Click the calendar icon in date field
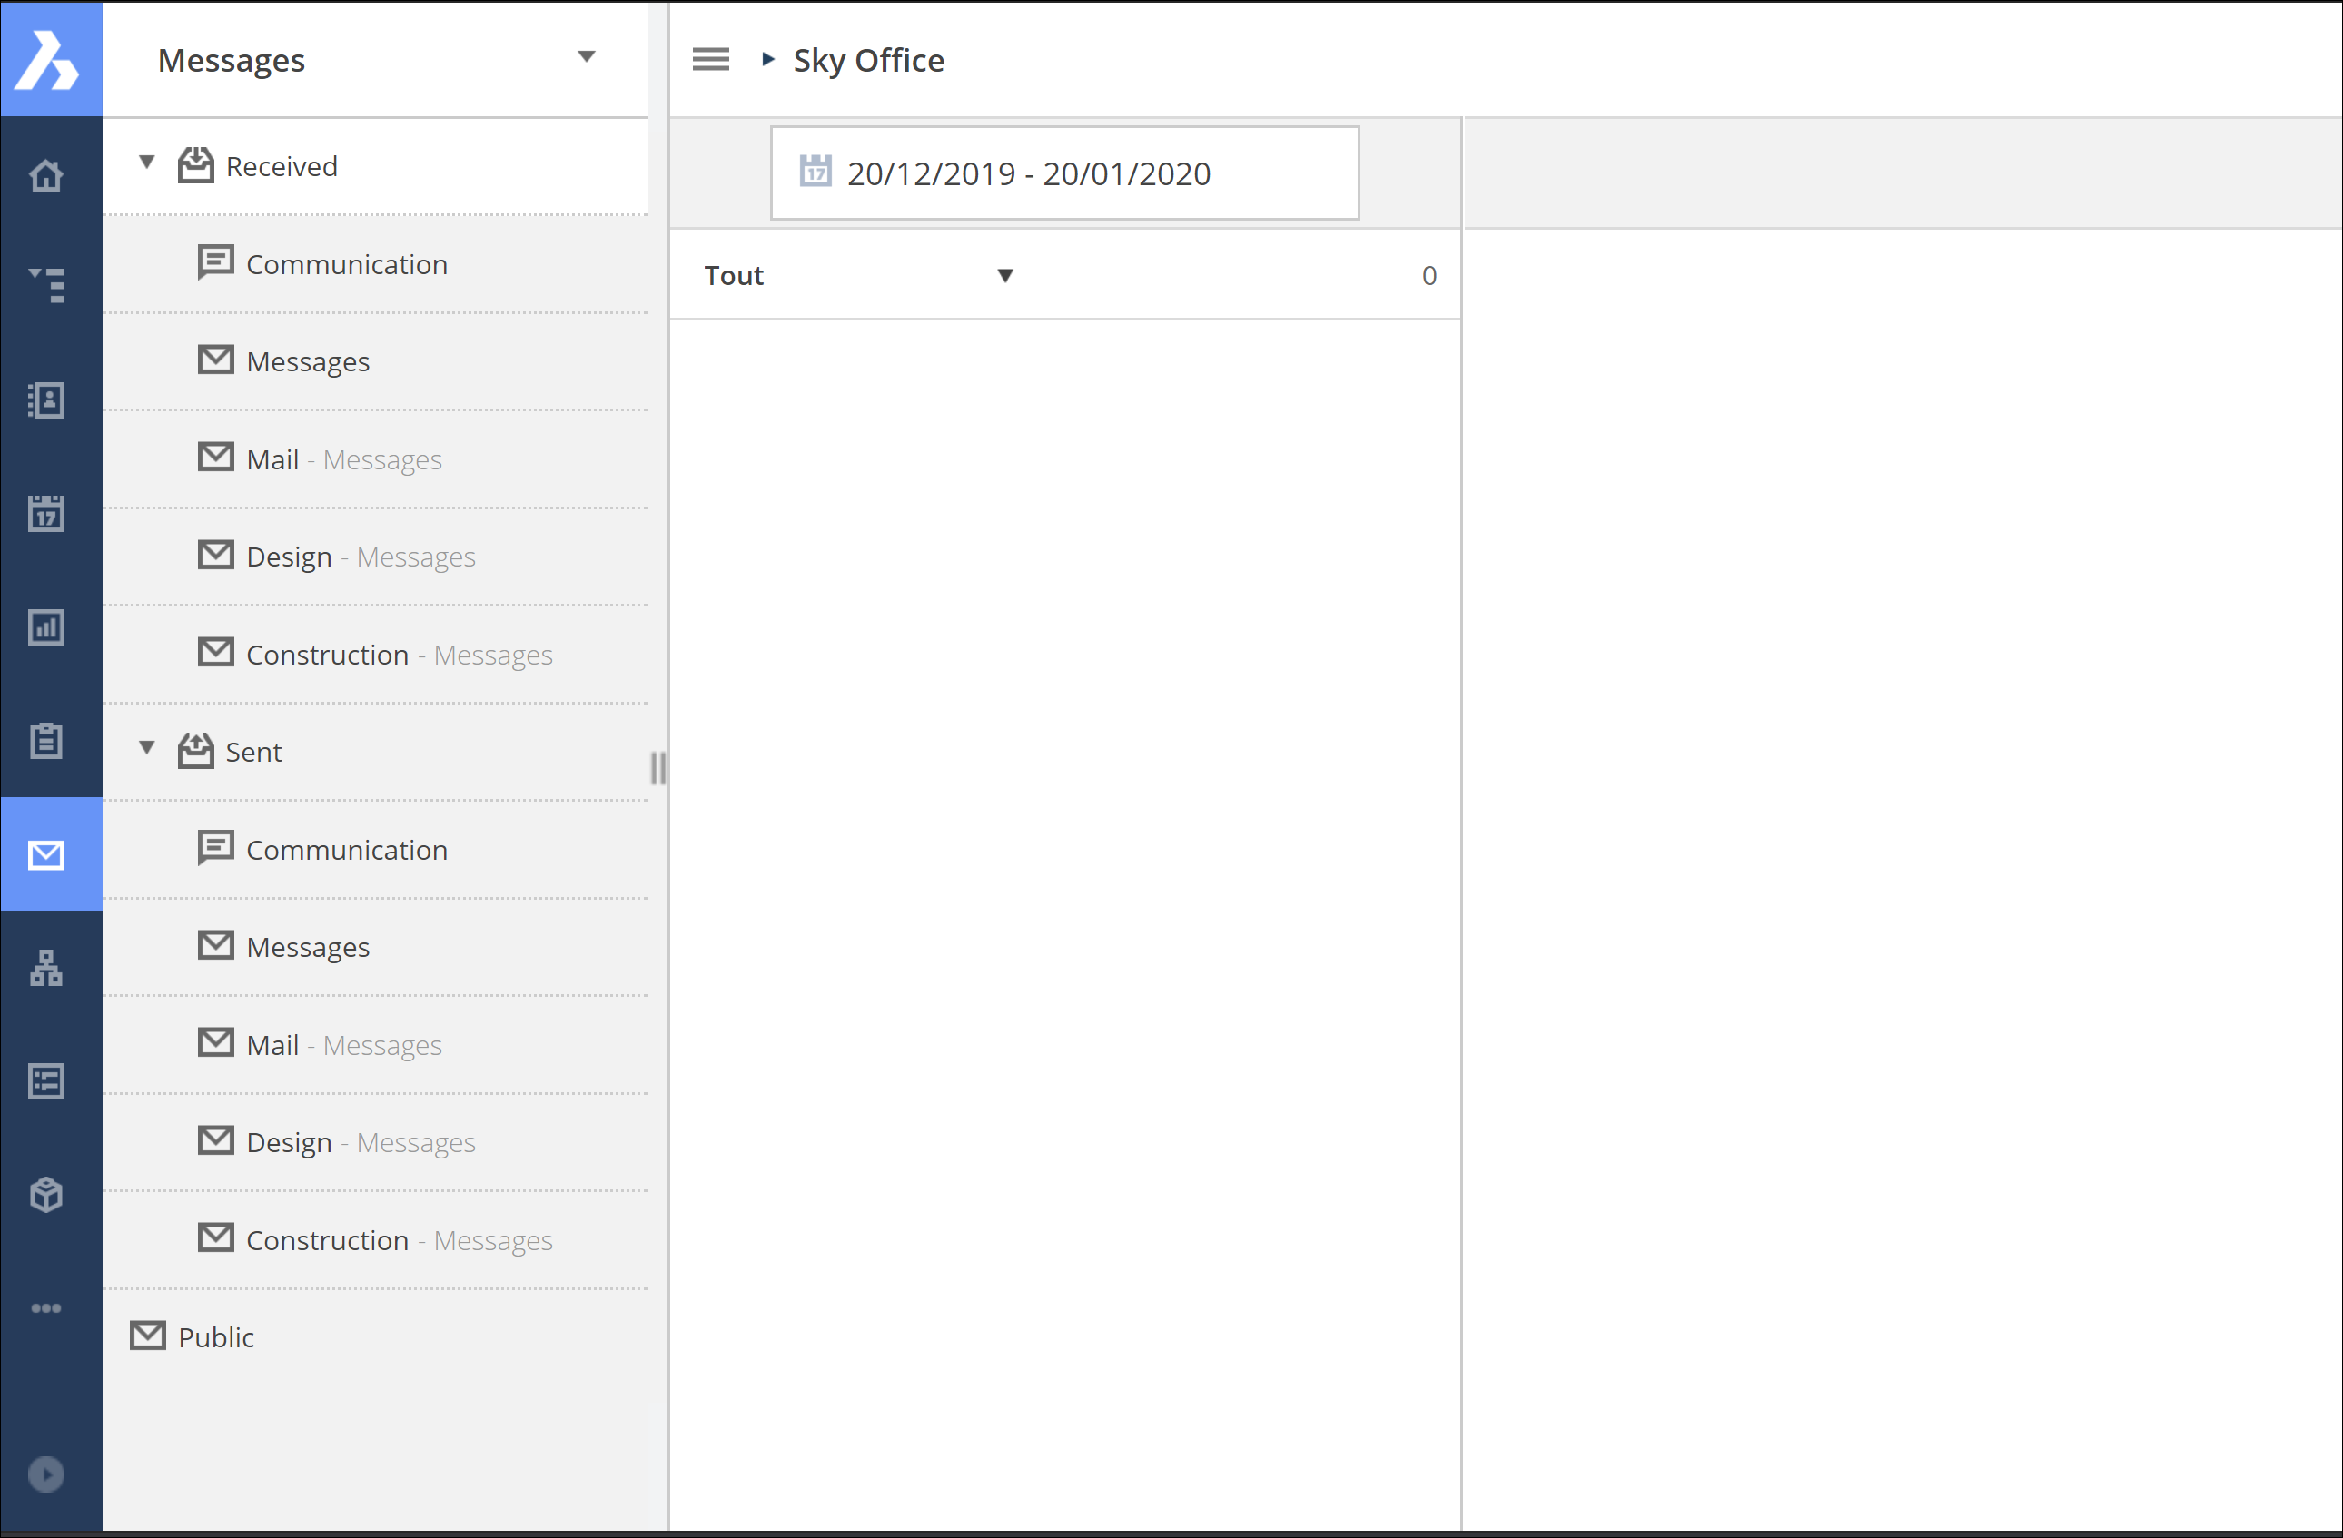Viewport: 2343px width, 1538px height. (816, 172)
